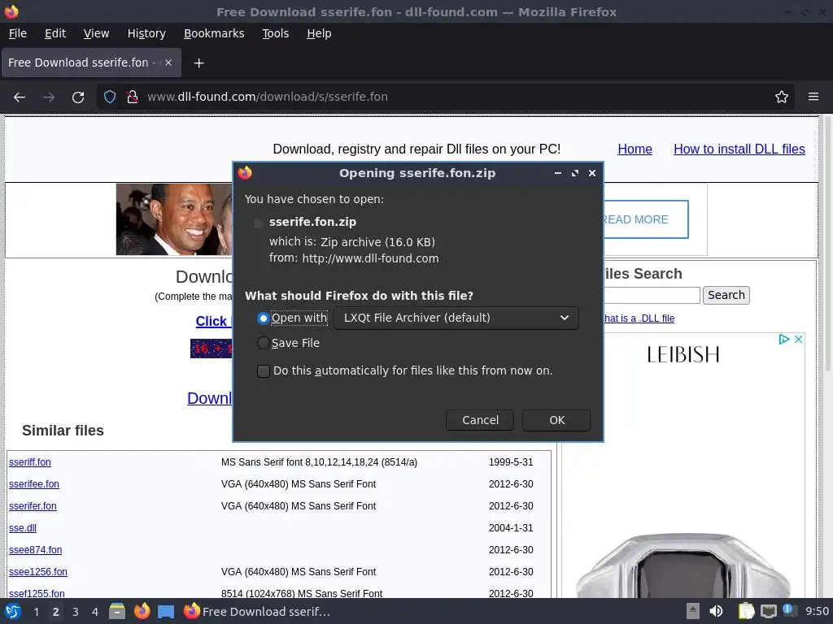This screenshot has height=624, width=833.
Task: Open the update notifier tray icon
Action: (x=789, y=611)
